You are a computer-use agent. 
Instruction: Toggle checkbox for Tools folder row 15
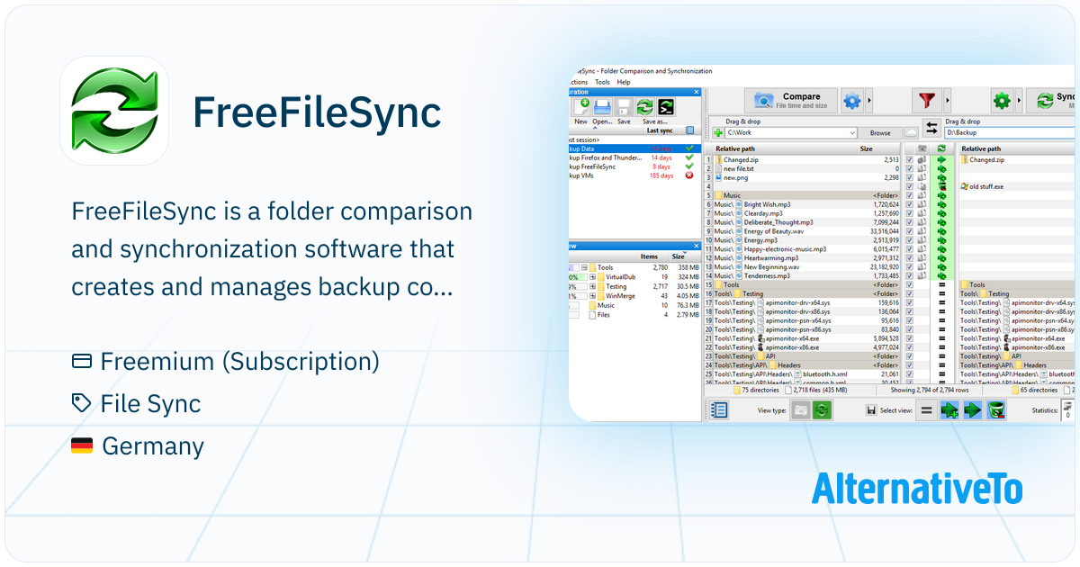910,284
